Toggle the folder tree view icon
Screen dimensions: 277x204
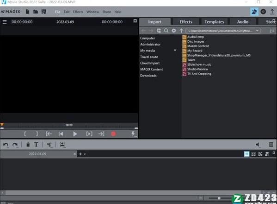tap(159, 31)
